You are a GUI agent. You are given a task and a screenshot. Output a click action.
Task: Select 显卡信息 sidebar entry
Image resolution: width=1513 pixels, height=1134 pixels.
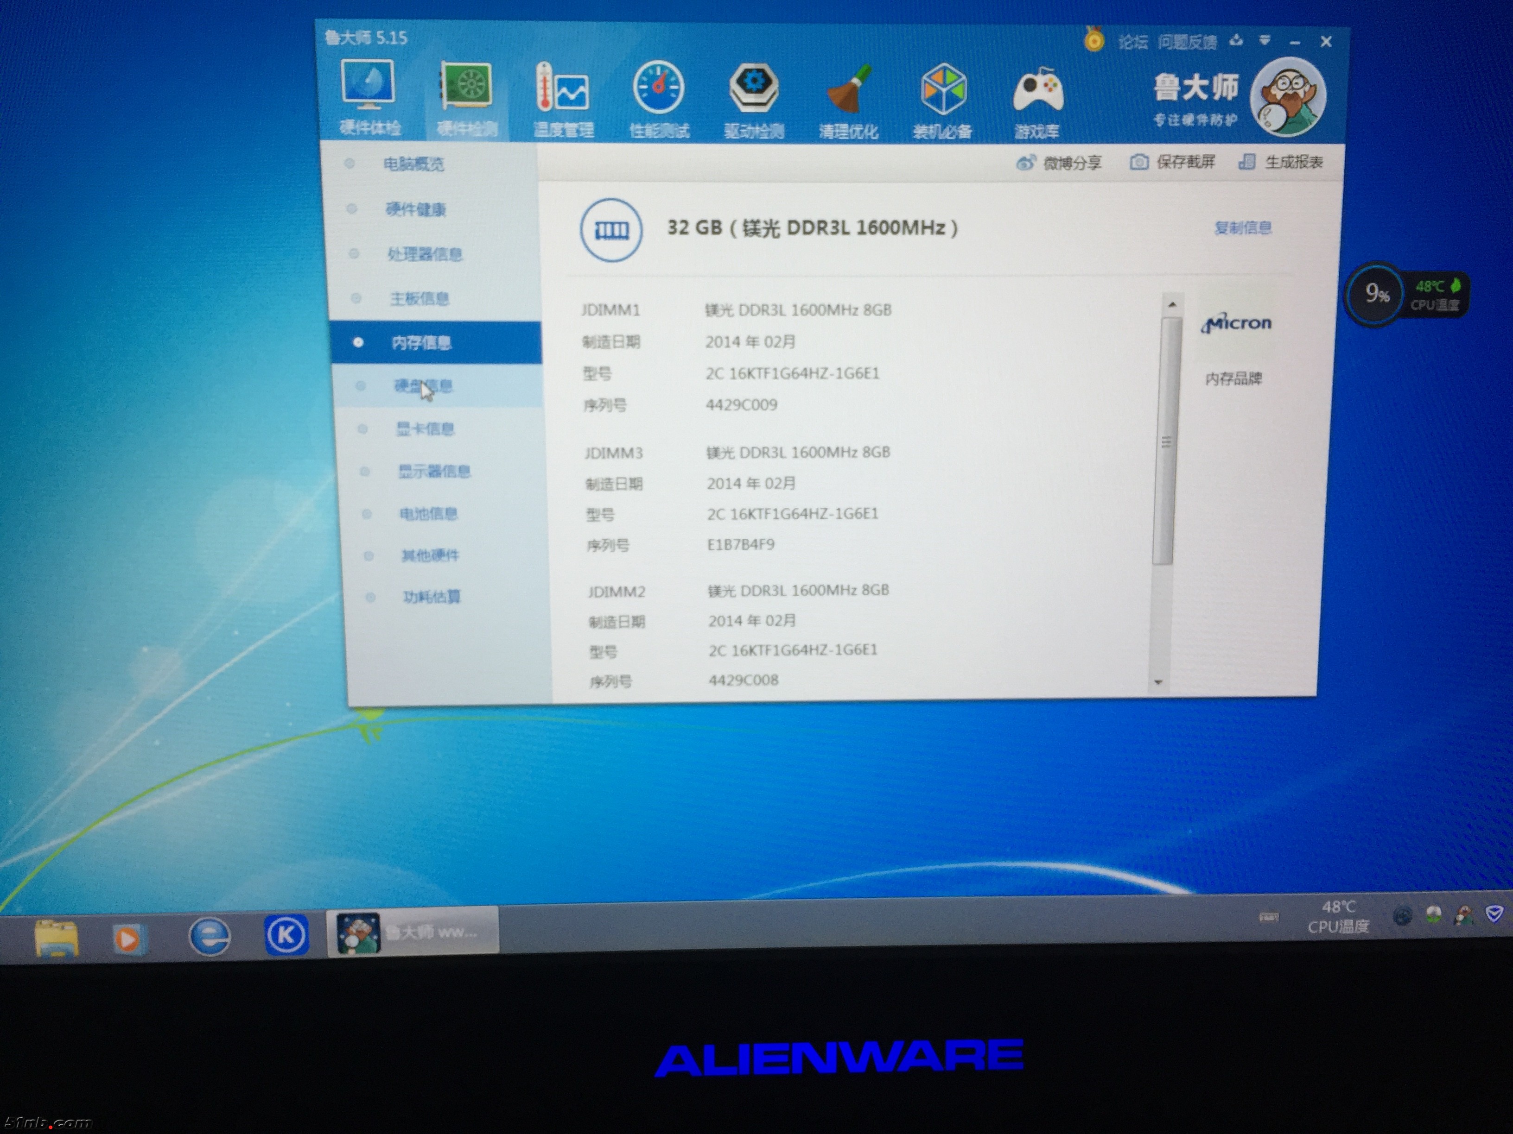click(426, 429)
